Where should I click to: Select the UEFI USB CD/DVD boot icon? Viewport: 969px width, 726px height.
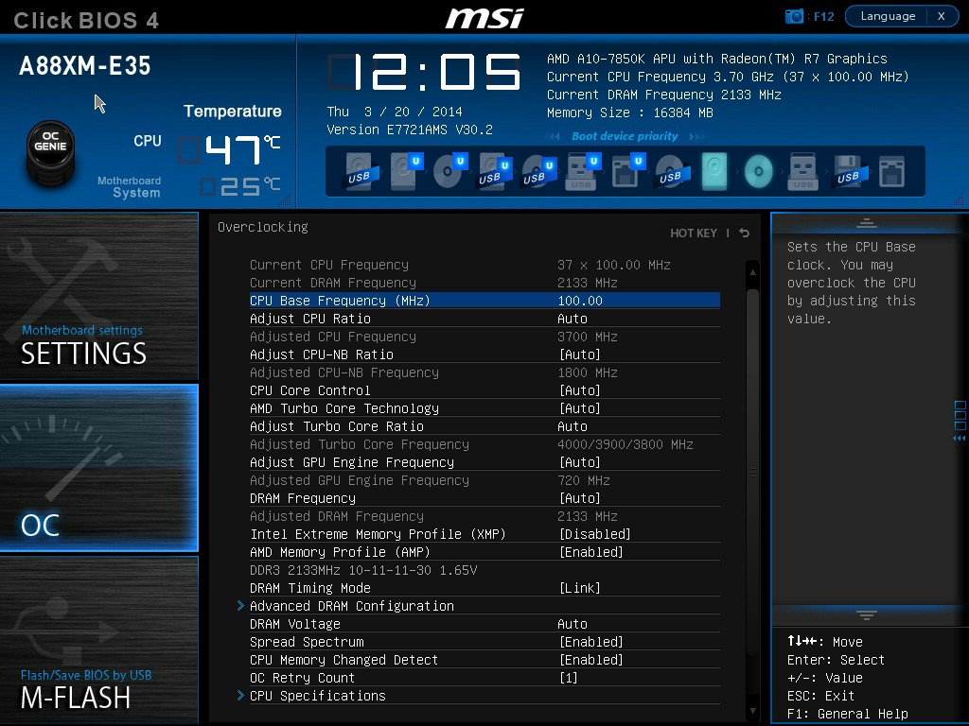click(x=538, y=172)
